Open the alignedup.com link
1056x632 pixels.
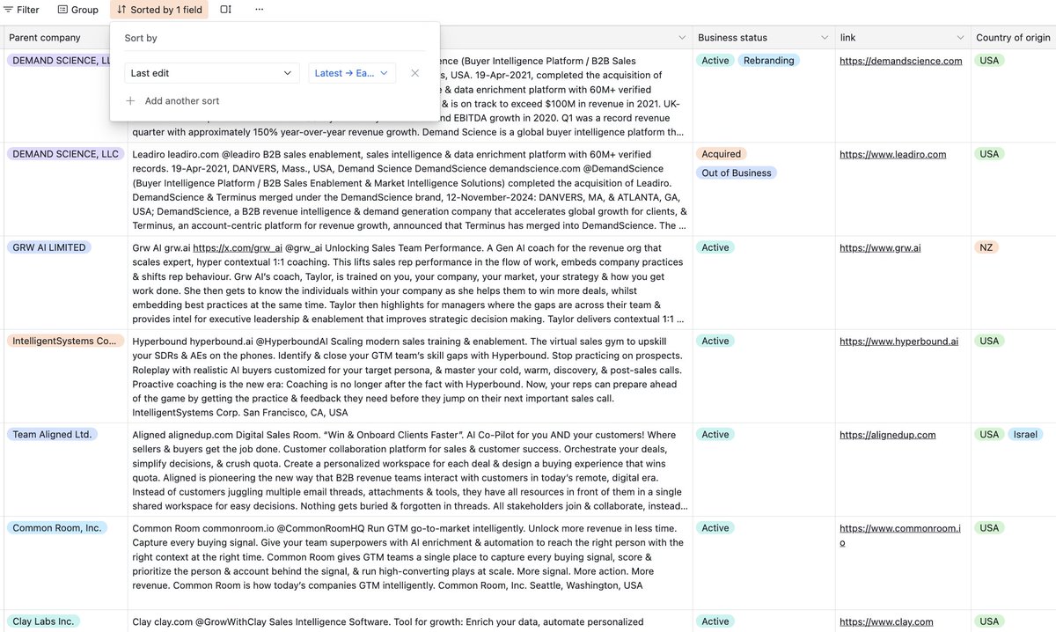point(888,435)
